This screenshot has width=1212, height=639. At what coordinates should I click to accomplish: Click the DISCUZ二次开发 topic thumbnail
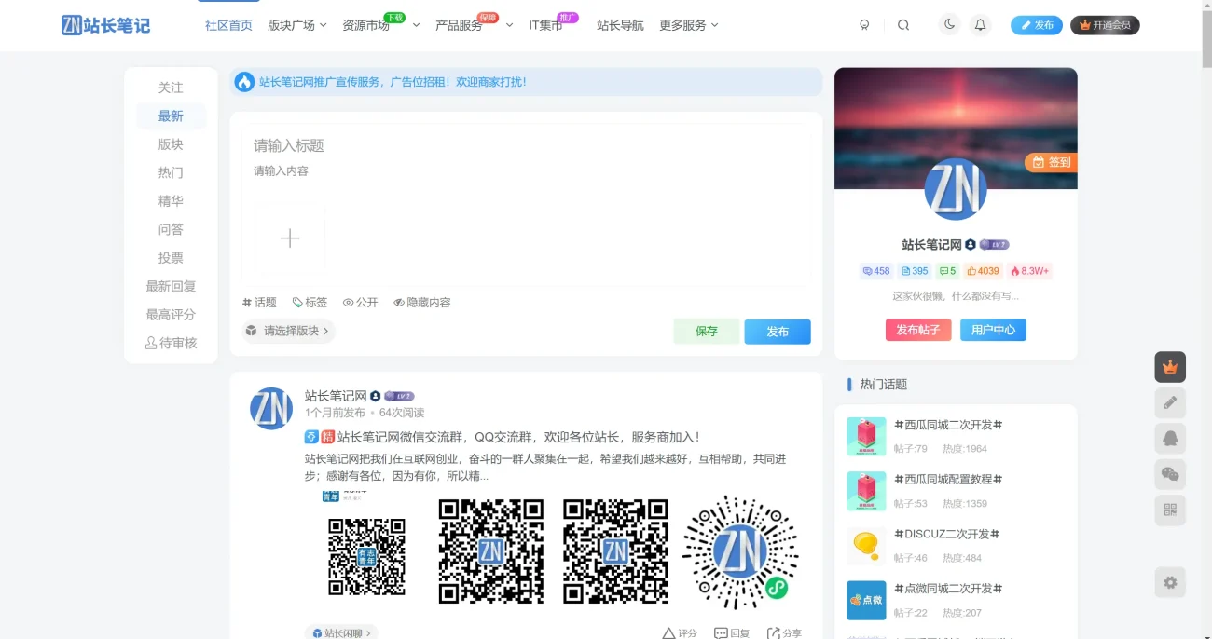[x=866, y=546]
